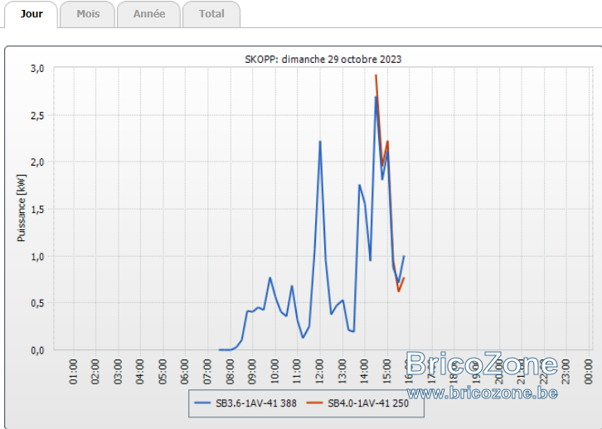Click the 3,0 y-axis value

(37, 69)
